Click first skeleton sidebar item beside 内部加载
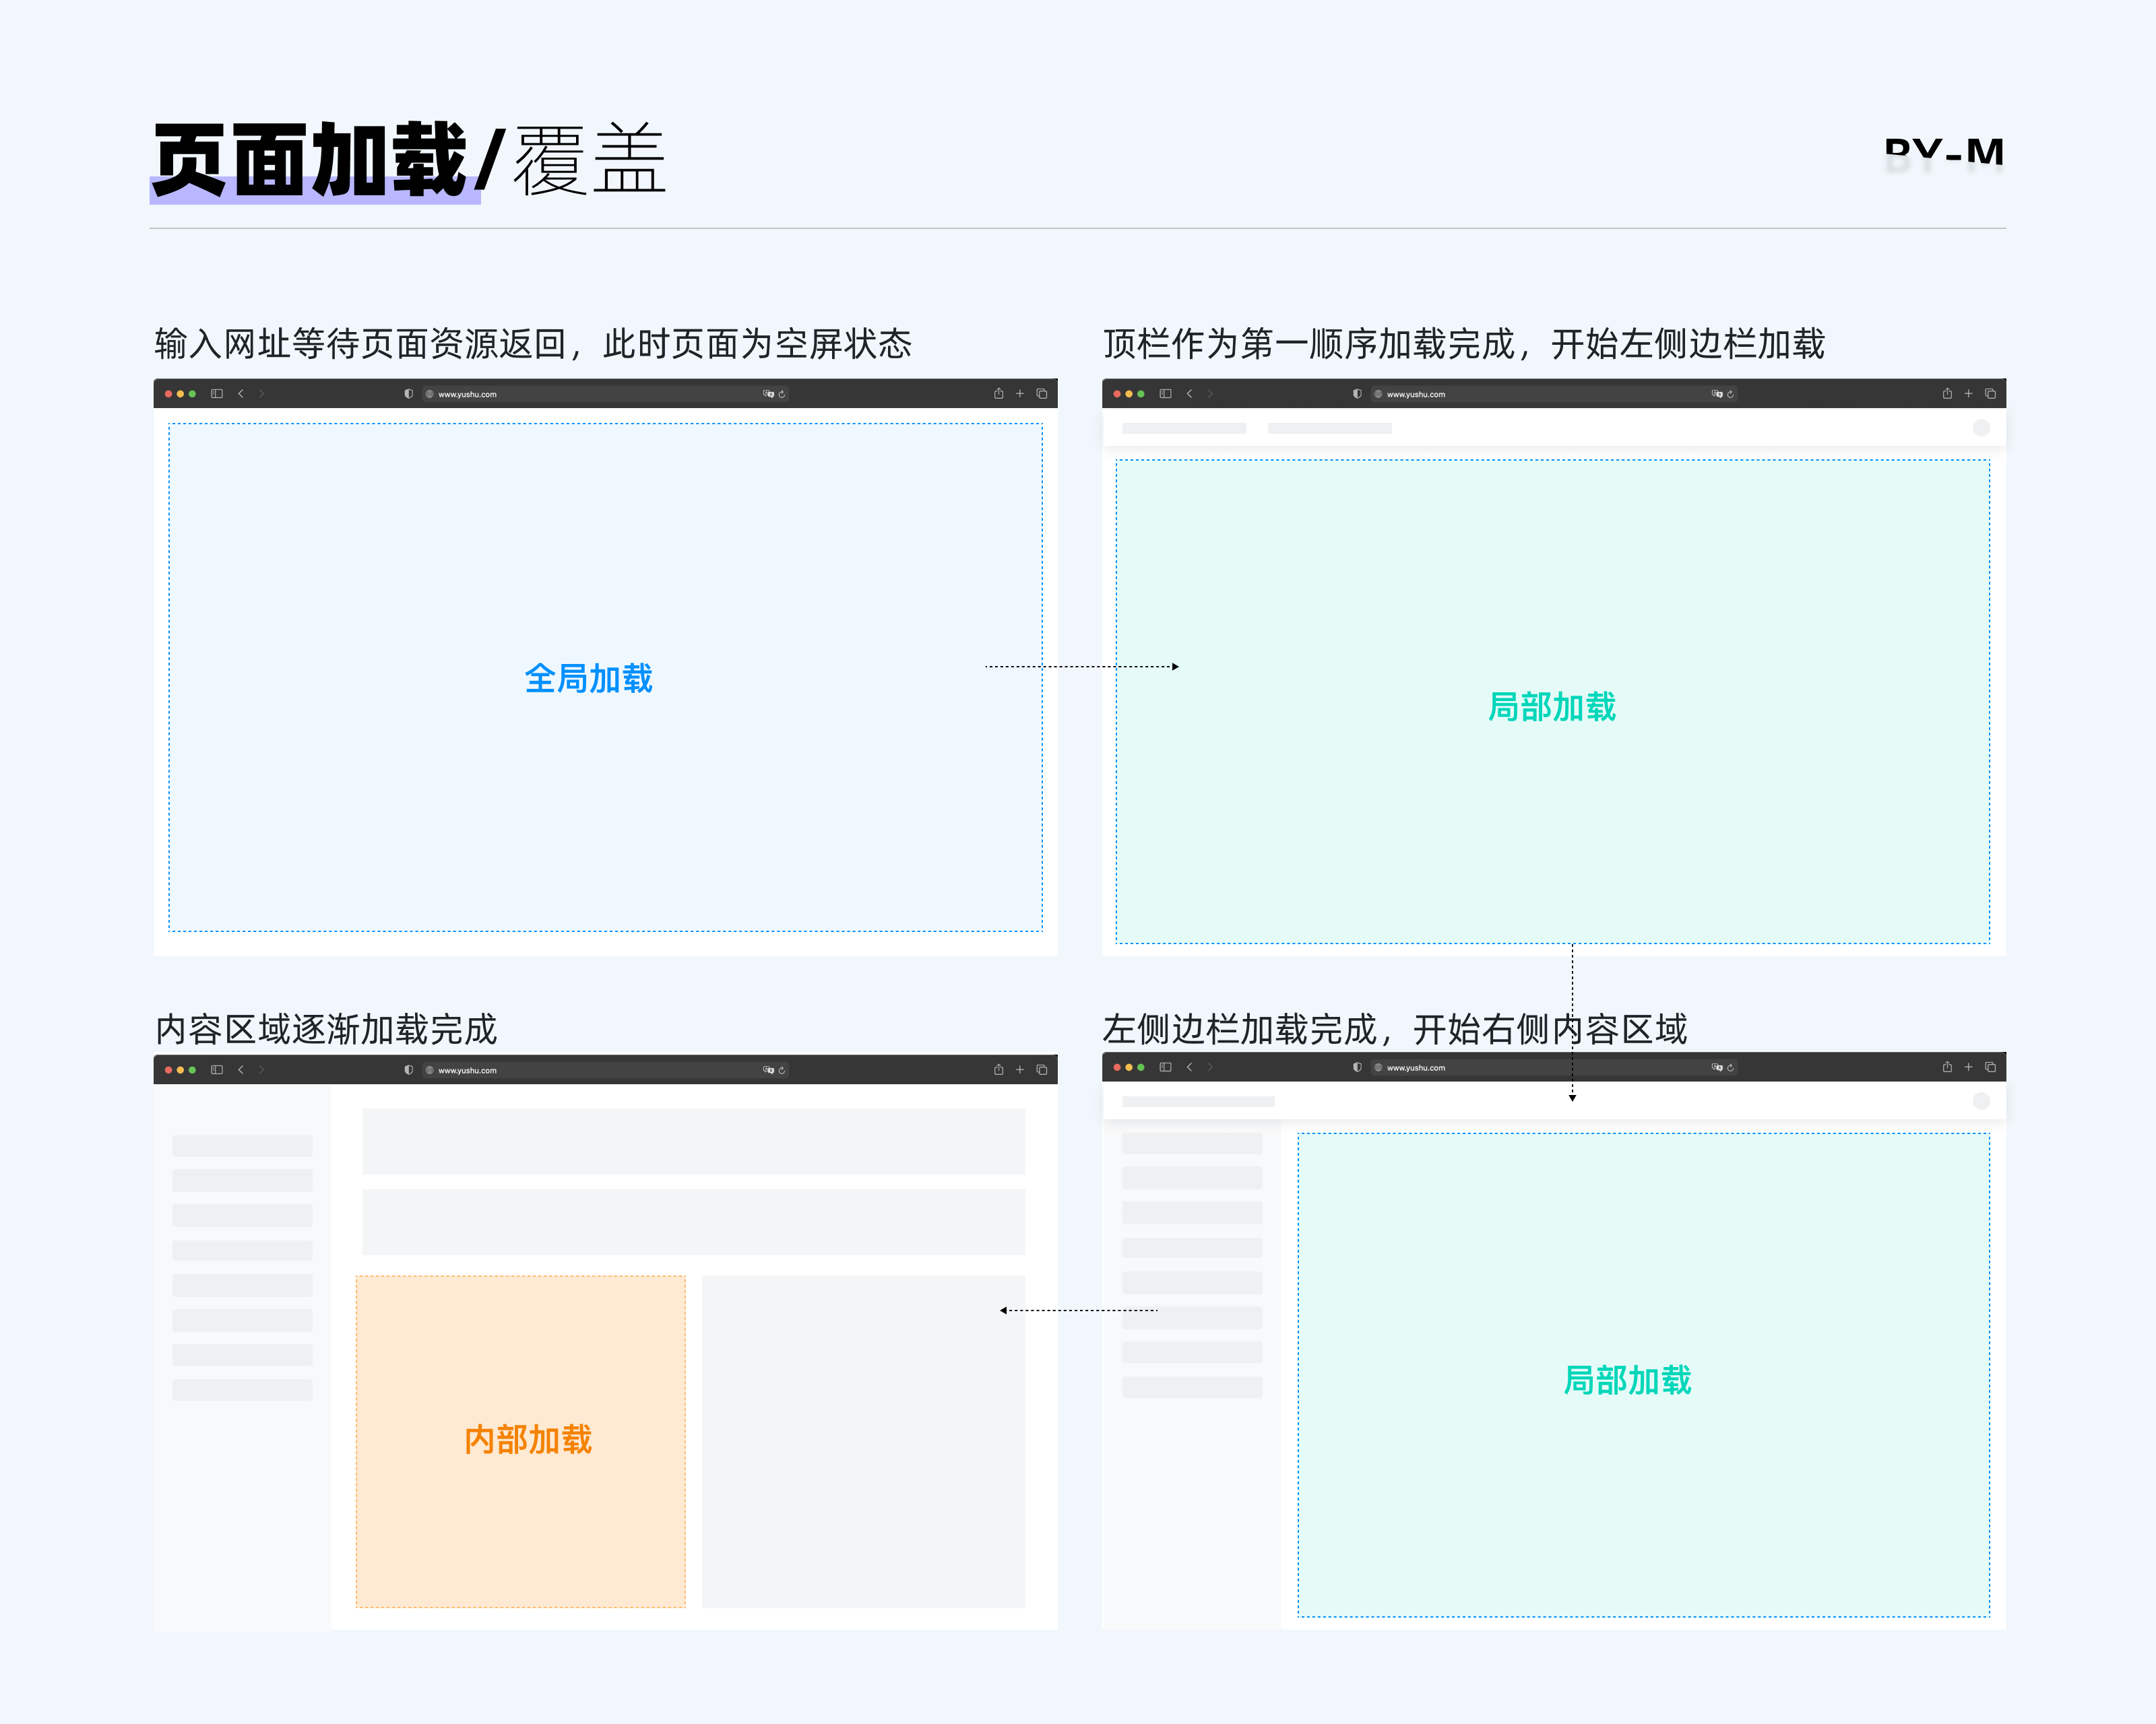Viewport: 2156px width, 1724px height. (242, 1146)
